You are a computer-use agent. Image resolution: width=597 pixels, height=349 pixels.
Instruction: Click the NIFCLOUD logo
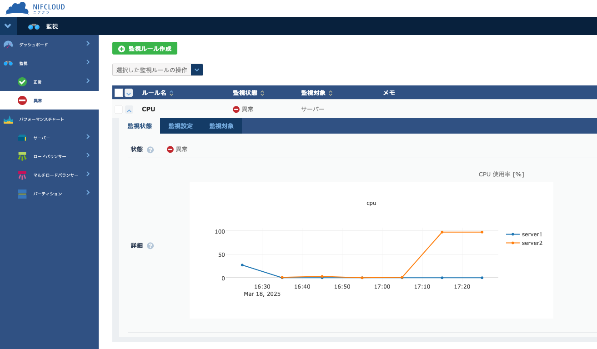(35, 8)
